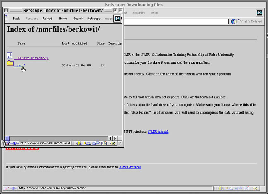The width and height of the screenshot is (268, 194).
Task: Follow the NMR tutorial link
Action: [x=158, y=132]
